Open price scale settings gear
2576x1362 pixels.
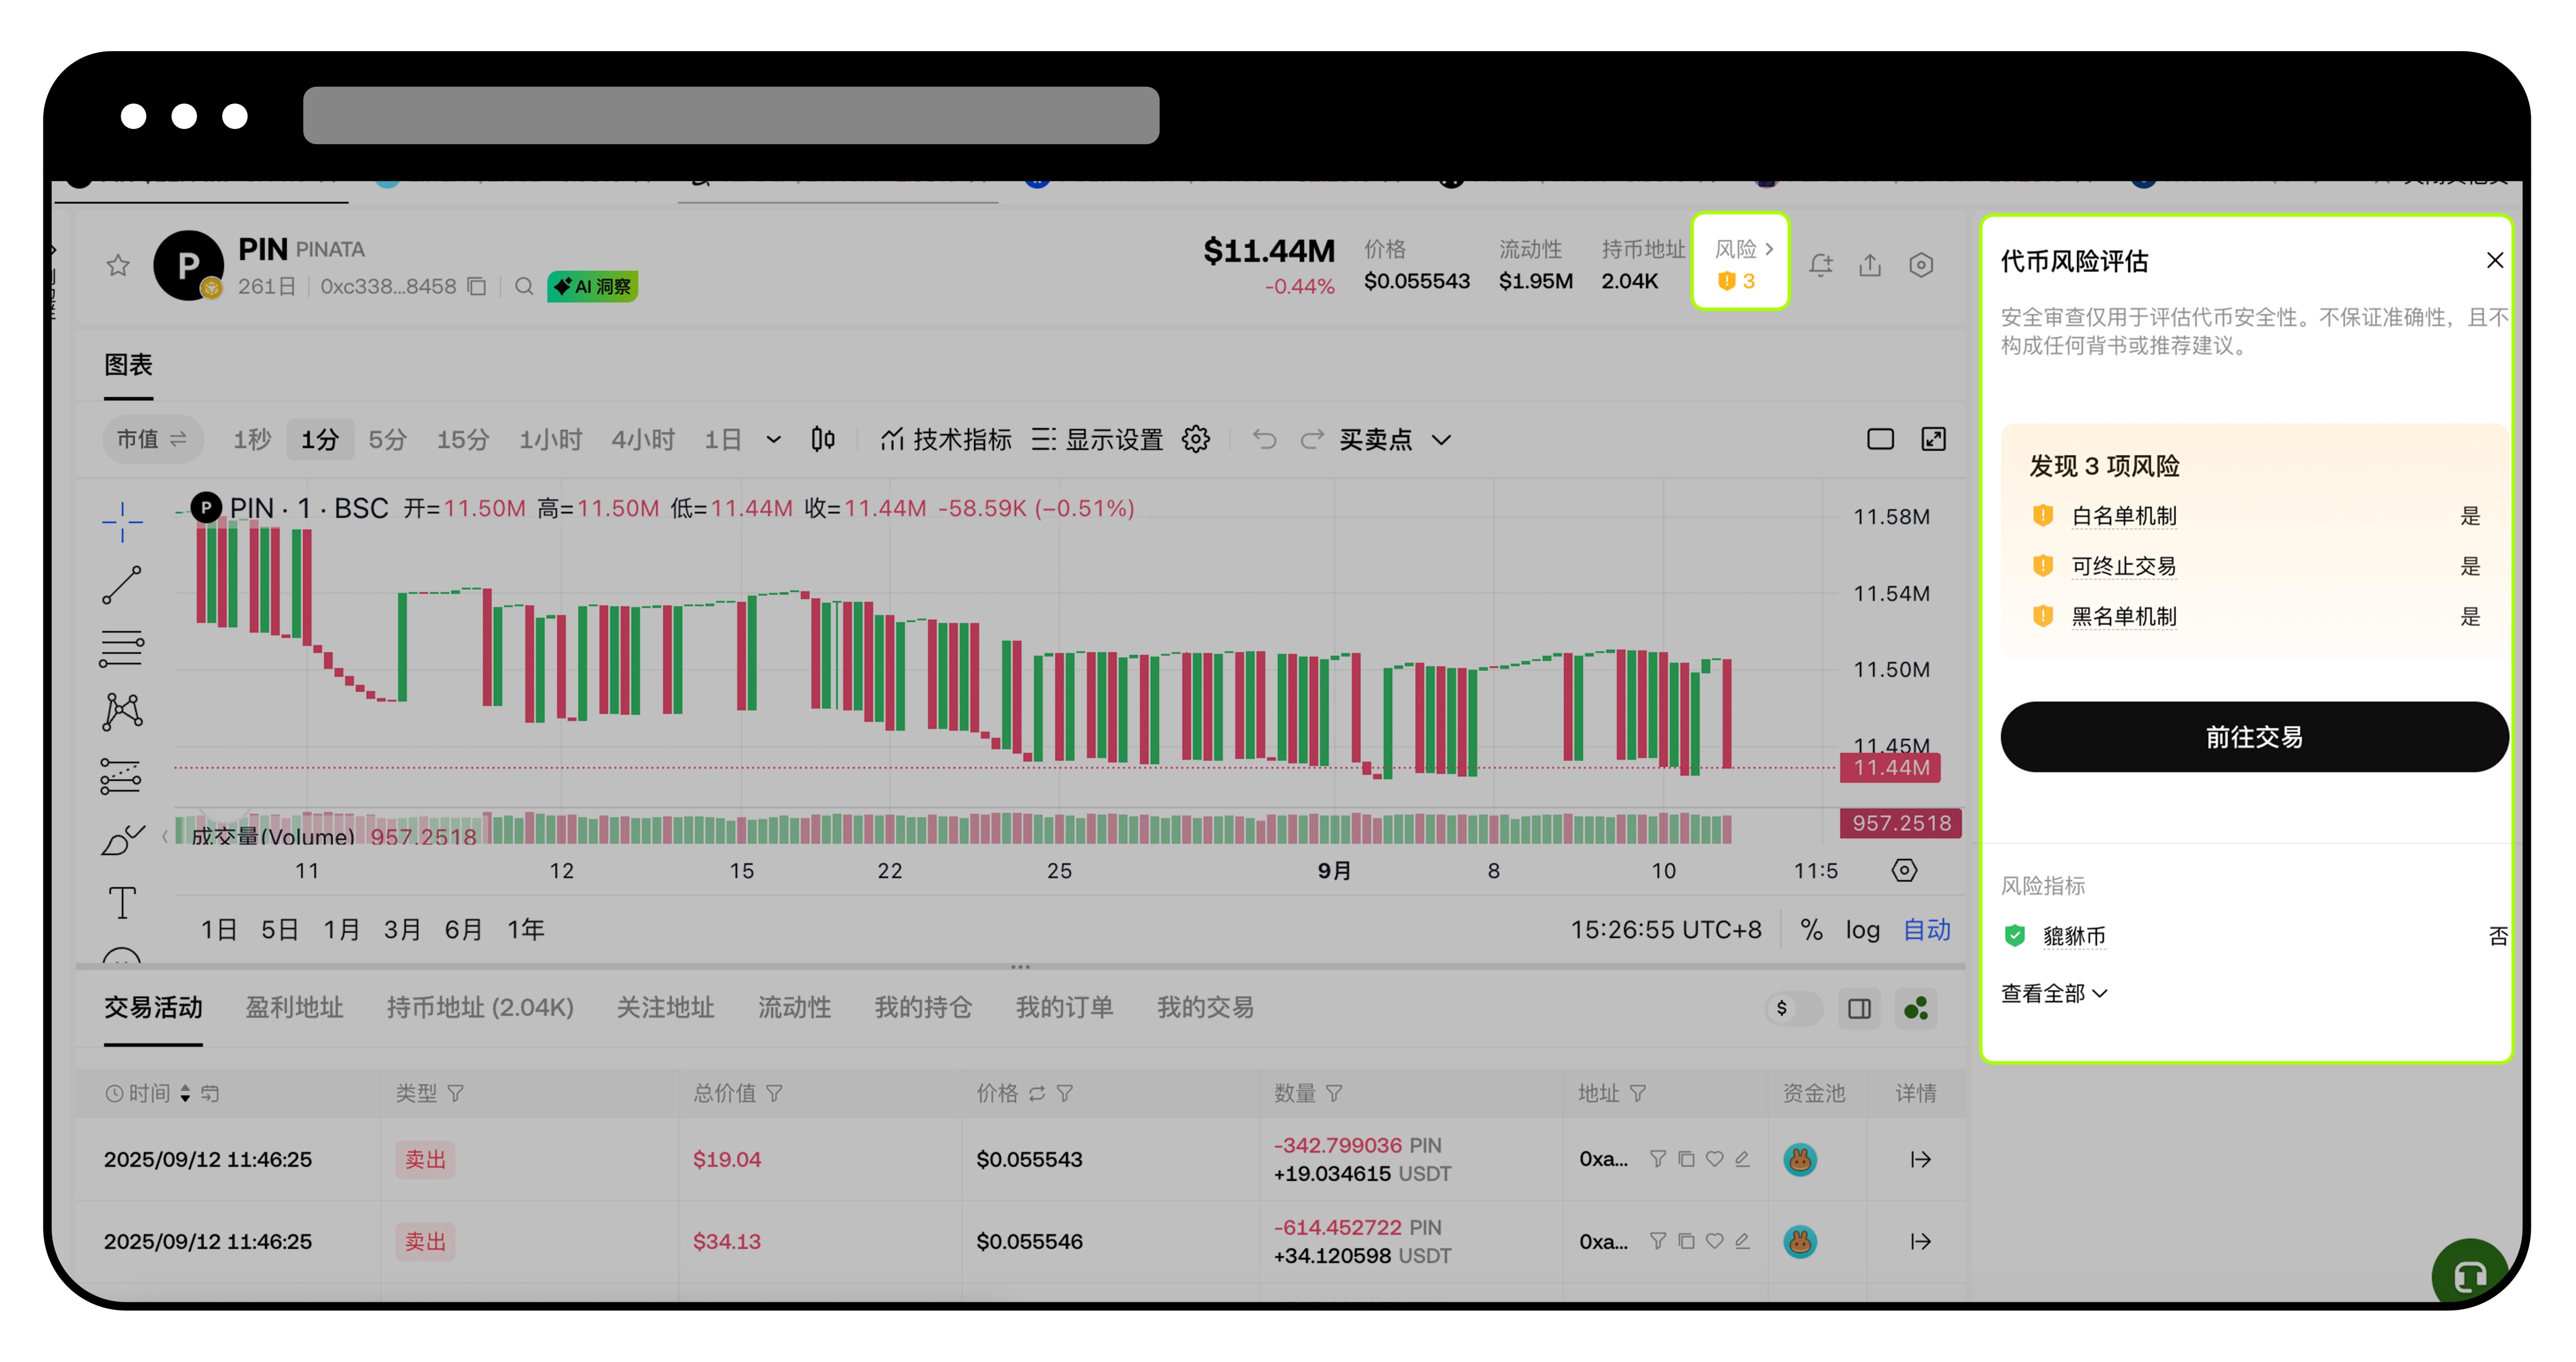(x=1904, y=870)
